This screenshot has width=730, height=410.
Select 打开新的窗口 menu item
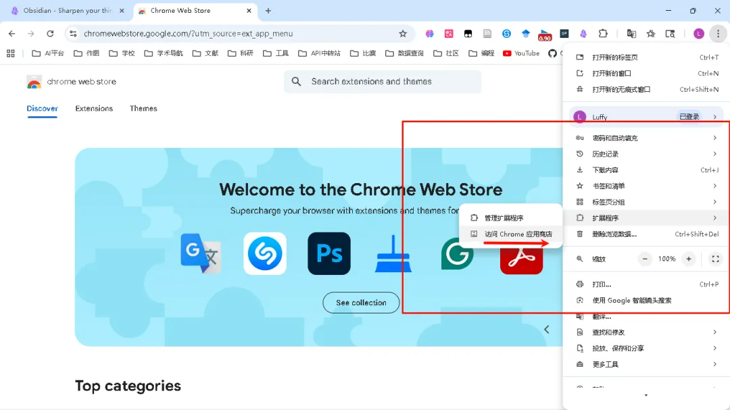[646, 74]
